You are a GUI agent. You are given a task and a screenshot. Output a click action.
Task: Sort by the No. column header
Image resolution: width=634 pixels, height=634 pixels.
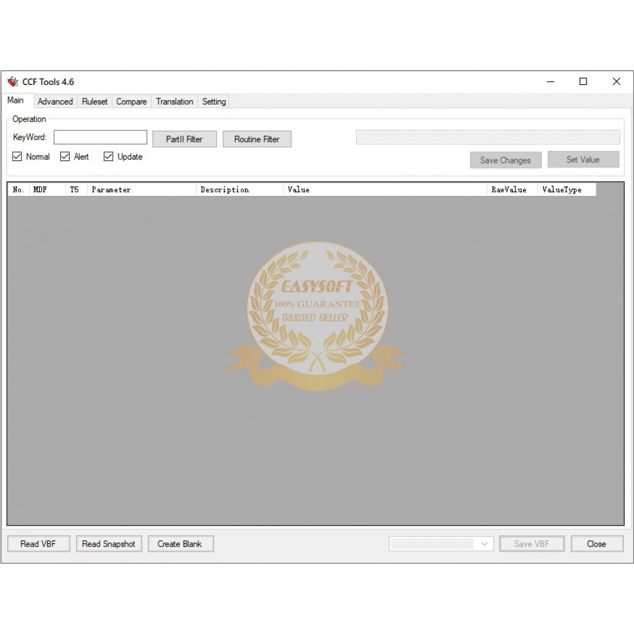pos(18,190)
